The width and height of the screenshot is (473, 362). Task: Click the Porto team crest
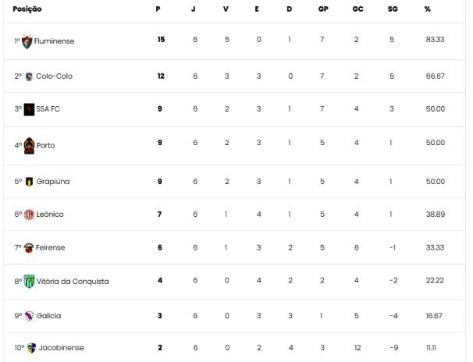tap(29, 146)
